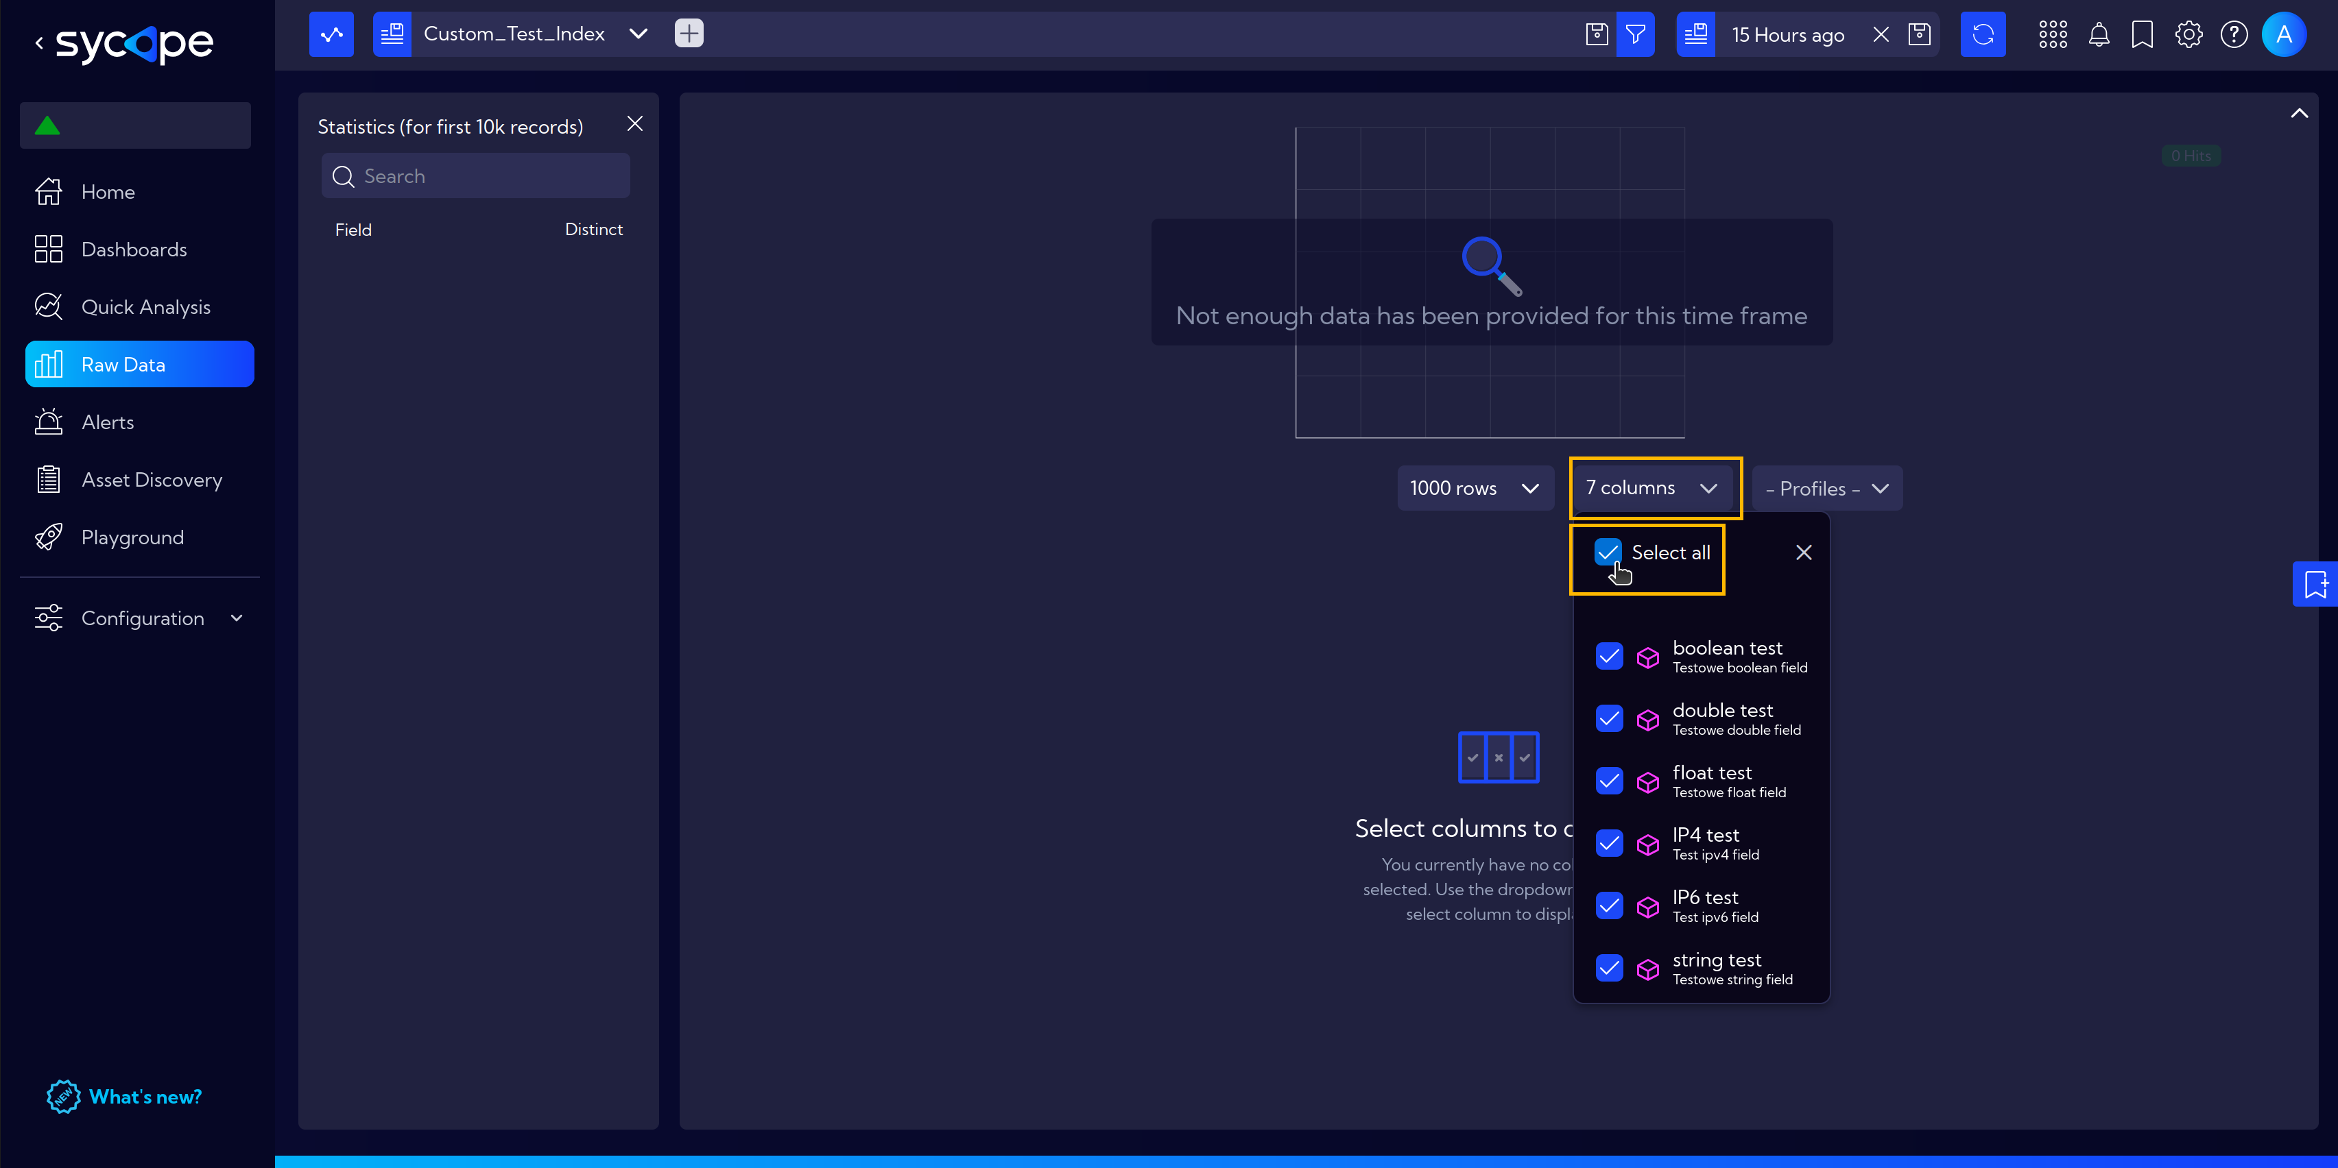Screen dimensions: 2338x1168
Task: Click the cube icon next to string test
Action: (x=1647, y=969)
